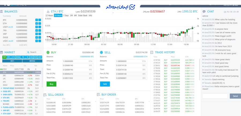Click the minus withdraw button for ETH
This screenshot has width=241, height=116.
(x=40, y=24)
